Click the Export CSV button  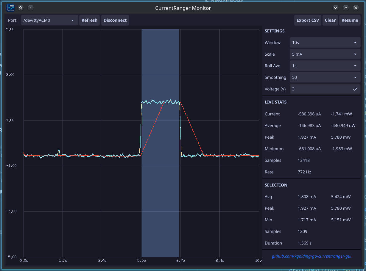point(308,20)
